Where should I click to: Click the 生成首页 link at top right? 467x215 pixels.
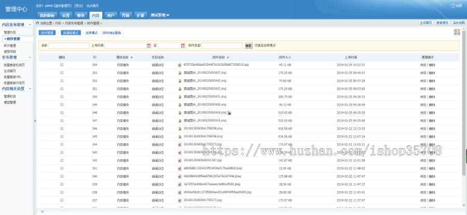click(x=425, y=23)
